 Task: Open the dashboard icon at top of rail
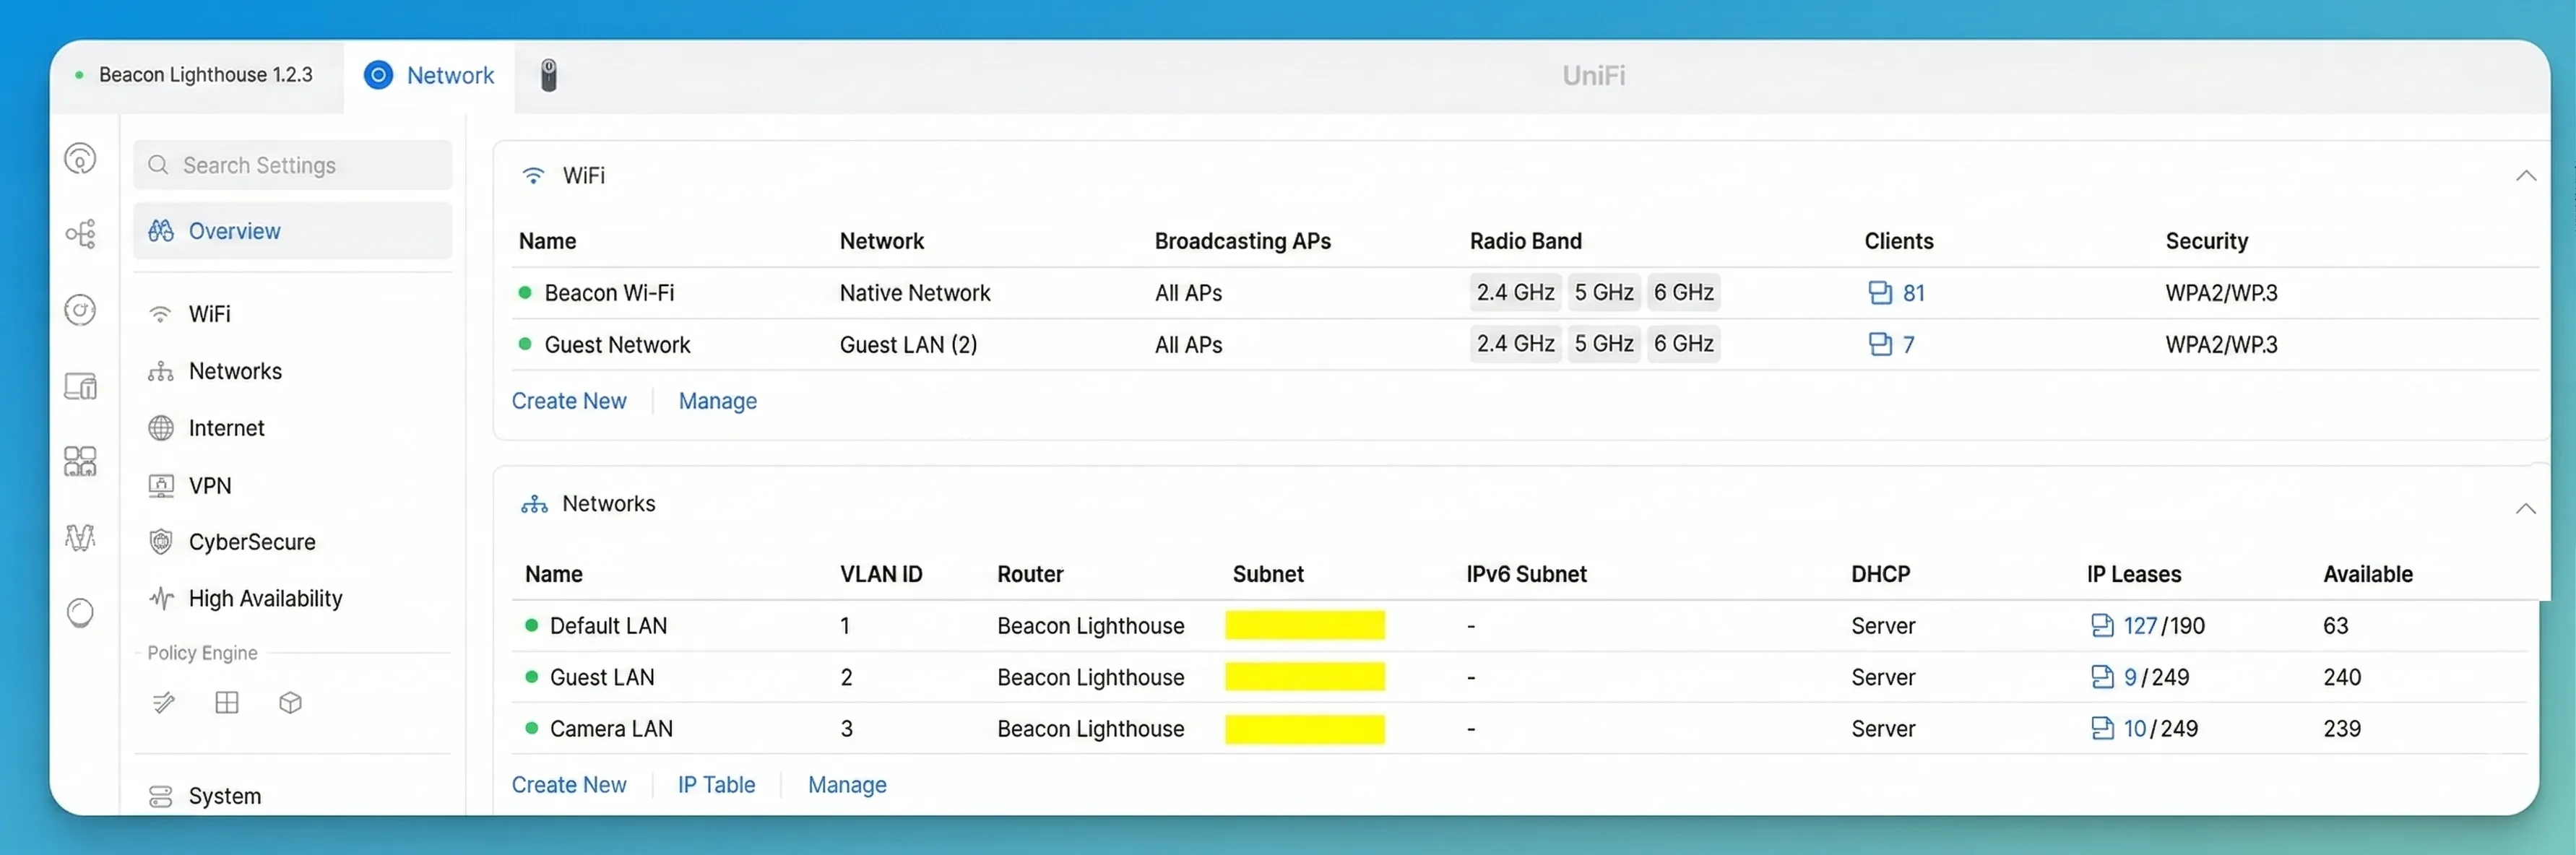click(80, 159)
